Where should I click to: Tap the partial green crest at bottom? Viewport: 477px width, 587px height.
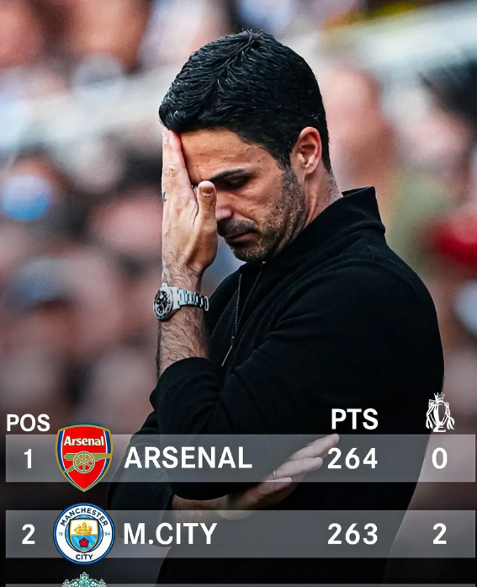click(84, 579)
